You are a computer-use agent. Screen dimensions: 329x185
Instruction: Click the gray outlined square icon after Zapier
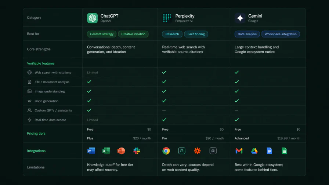tap(213, 151)
